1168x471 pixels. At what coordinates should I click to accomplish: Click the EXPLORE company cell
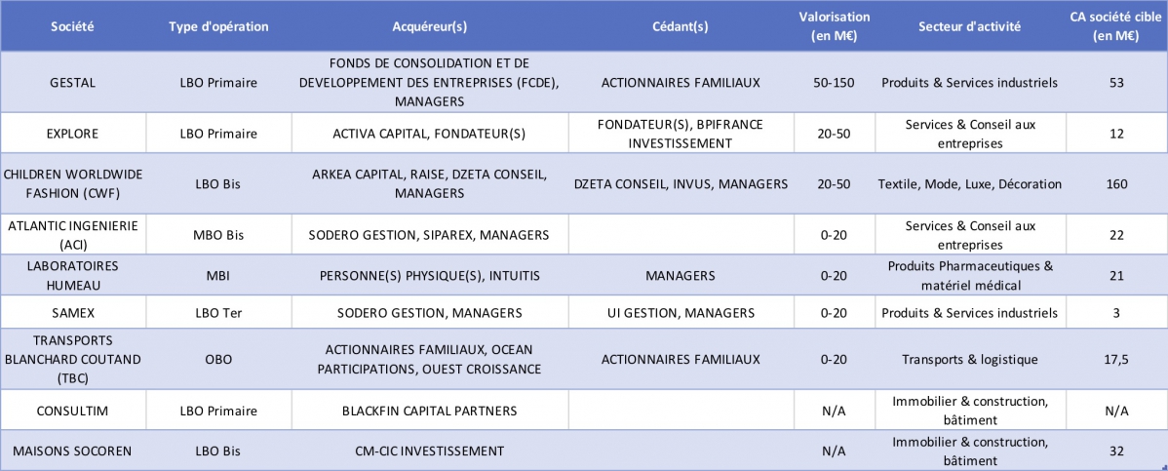click(x=72, y=134)
